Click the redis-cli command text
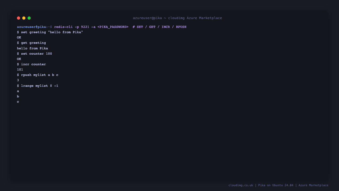This screenshot has width=339, height=191. (x=63, y=27)
